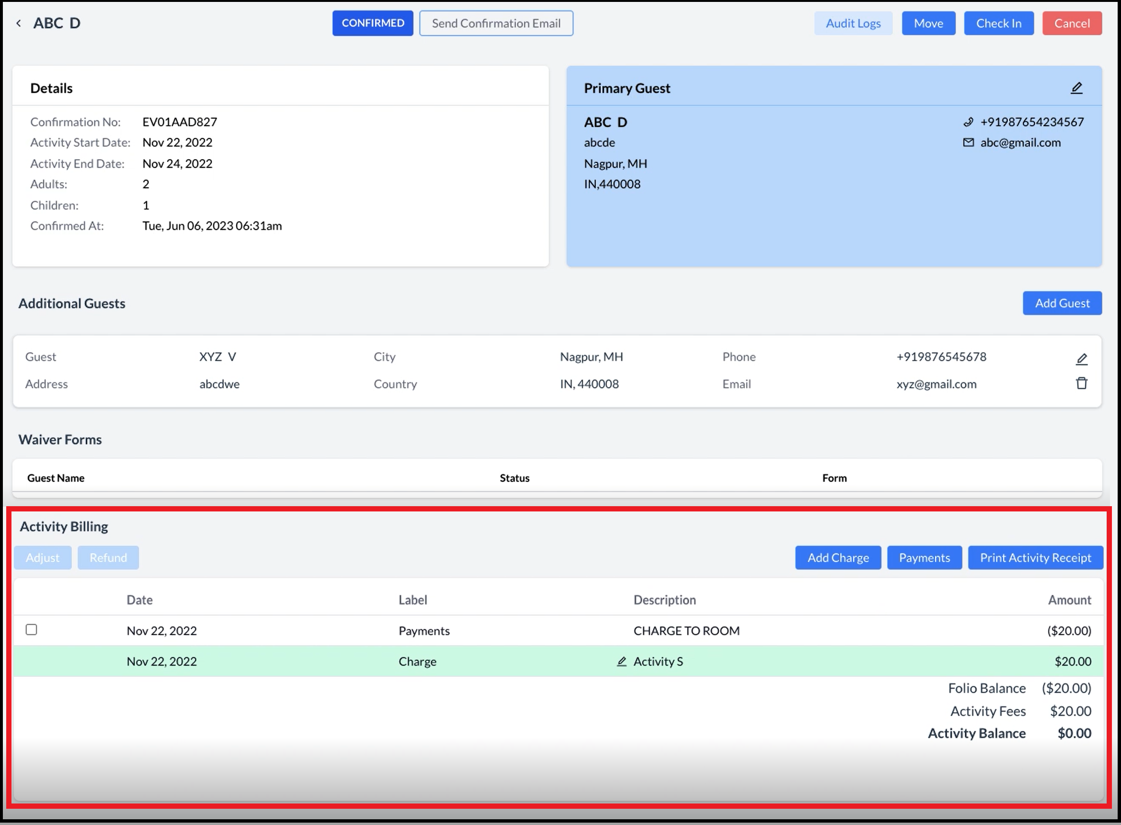Add a new guest under Additional Guests

click(x=1062, y=303)
